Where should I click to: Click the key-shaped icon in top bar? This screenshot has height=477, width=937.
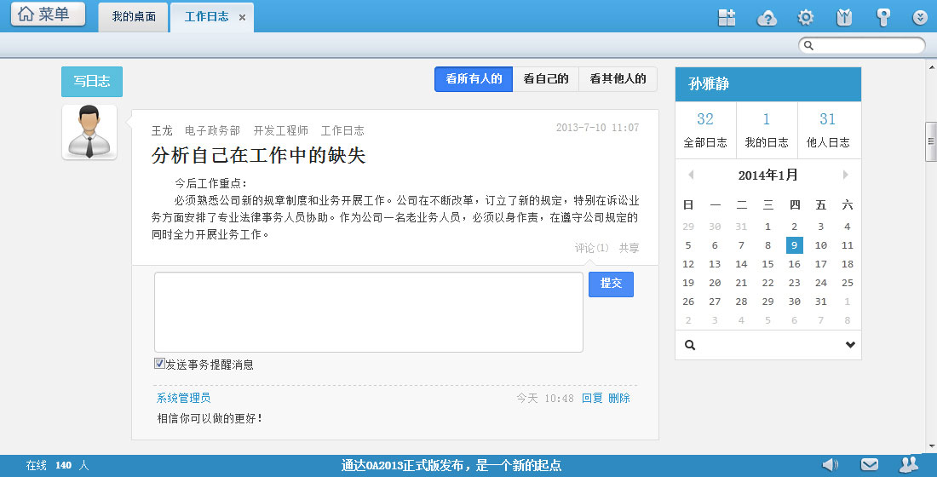click(x=883, y=17)
